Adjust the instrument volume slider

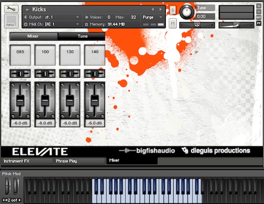point(237,25)
